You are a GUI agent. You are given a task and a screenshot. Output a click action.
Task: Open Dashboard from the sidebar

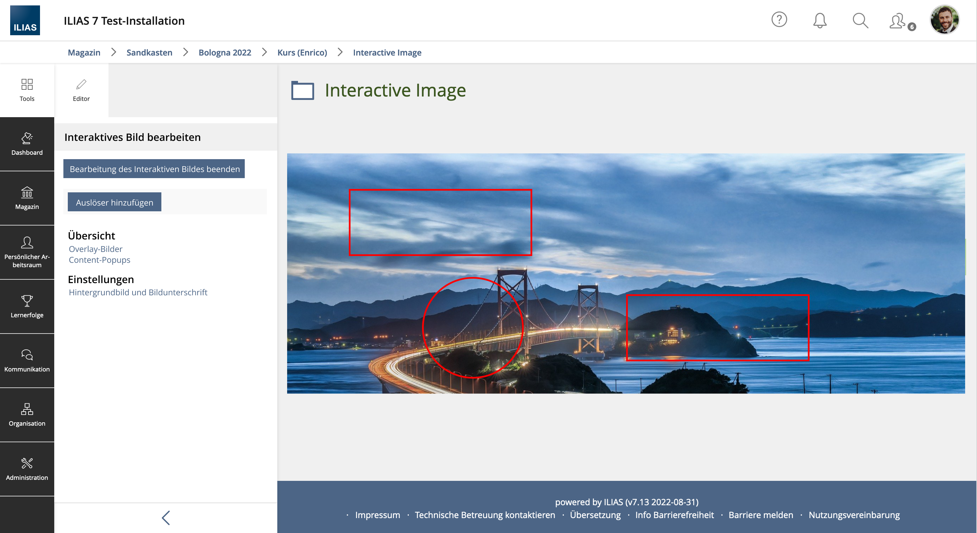(x=27, y=144)
